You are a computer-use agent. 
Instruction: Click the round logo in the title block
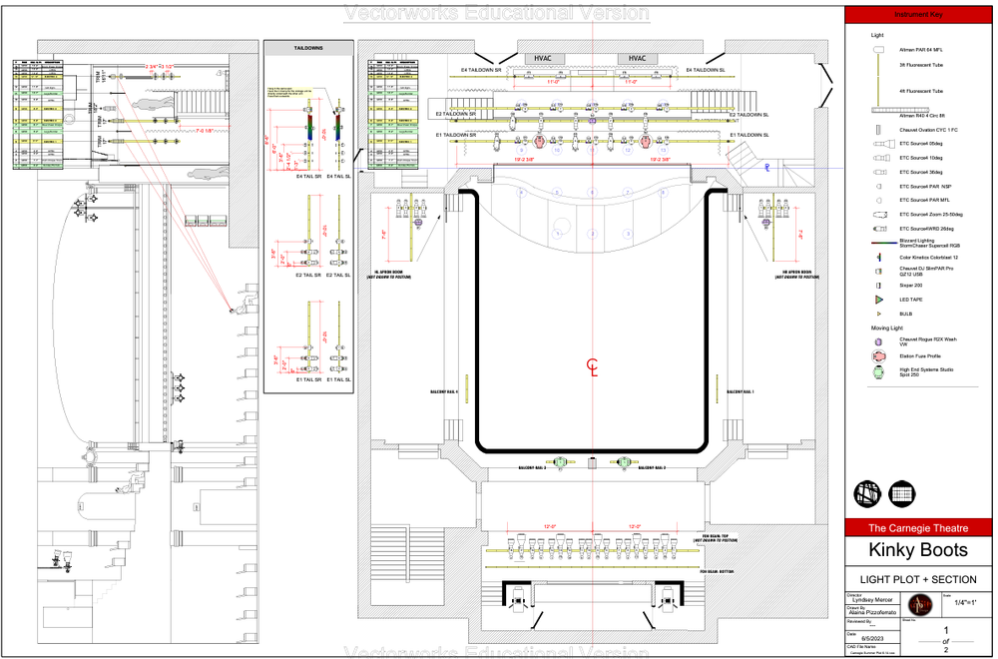[919, 604]
